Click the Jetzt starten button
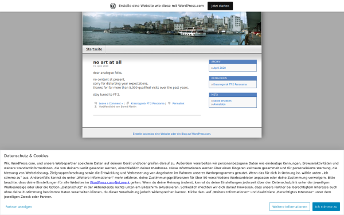Screen dimensions: 344x215 pos(220,6)
